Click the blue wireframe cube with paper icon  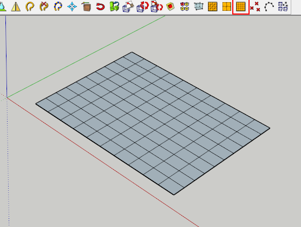[x=128, y=6]
